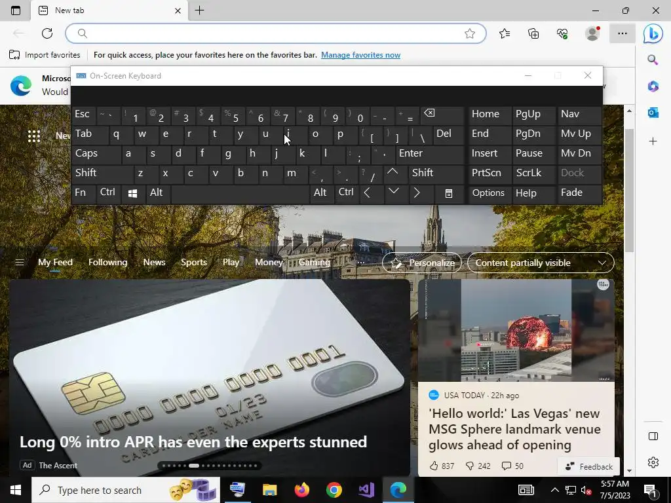Click the star to add page to favorites

(470, 33)
